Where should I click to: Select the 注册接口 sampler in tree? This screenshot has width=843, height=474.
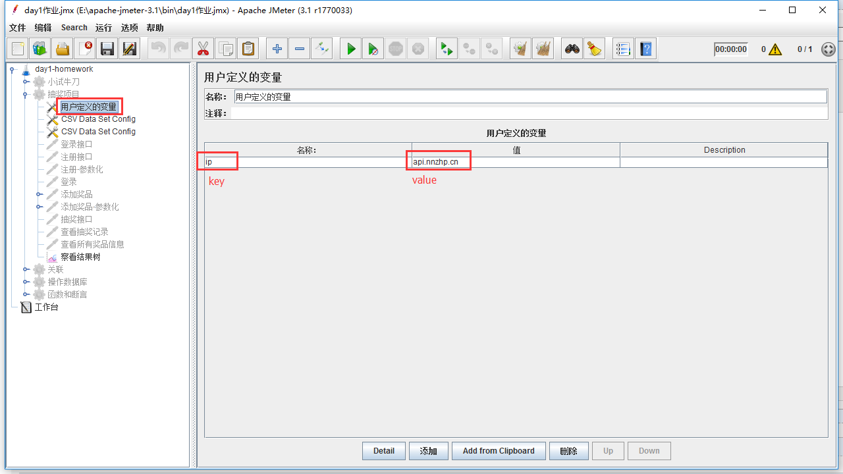coord(76,157)
